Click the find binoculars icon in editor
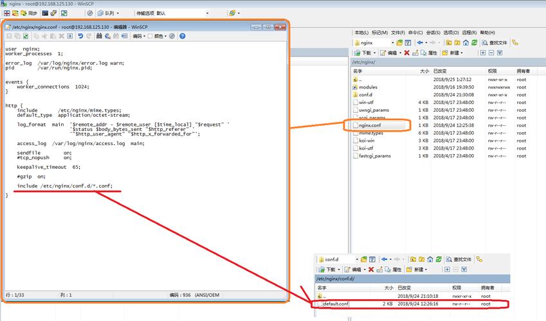The height and width of the screenshot is (321, 546). (x=99, y=36)
